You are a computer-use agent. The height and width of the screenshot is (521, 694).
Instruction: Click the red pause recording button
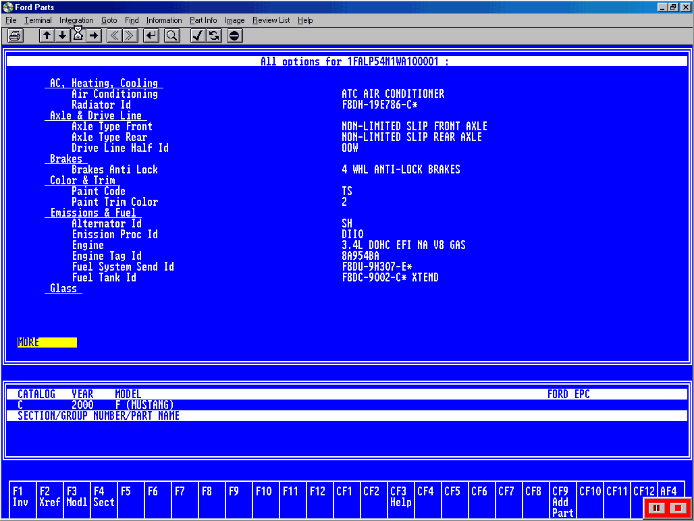[x=656, y=508]
